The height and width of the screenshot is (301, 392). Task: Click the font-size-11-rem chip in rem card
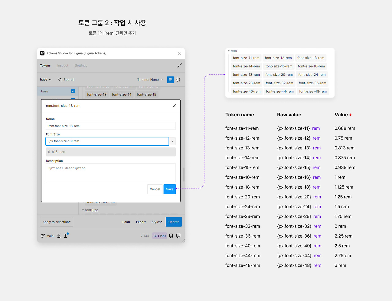(246, 58)
